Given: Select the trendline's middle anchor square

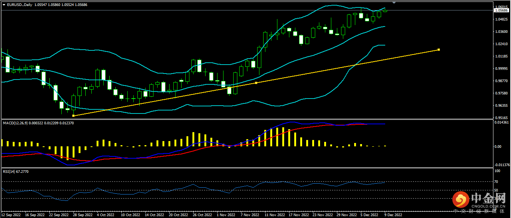Looking at the screenshot, I should pos(256,82).
